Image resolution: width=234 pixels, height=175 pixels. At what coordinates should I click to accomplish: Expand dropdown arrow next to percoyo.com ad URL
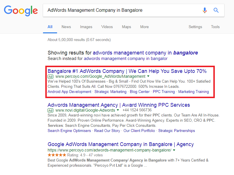148,77
